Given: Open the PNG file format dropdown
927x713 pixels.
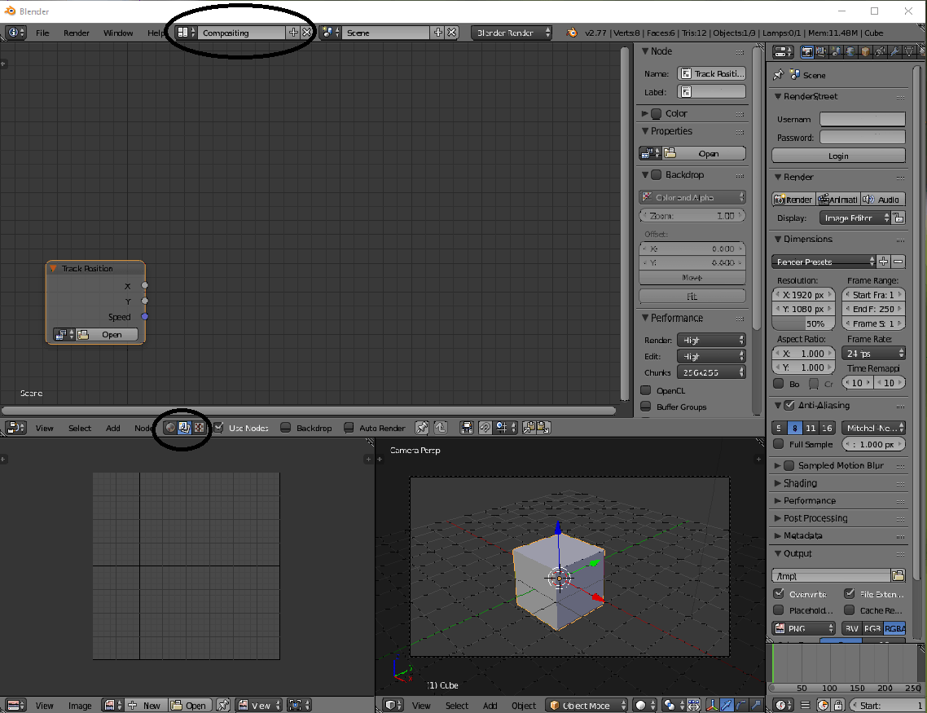Looking at the screenshot, I should [802, 627].
